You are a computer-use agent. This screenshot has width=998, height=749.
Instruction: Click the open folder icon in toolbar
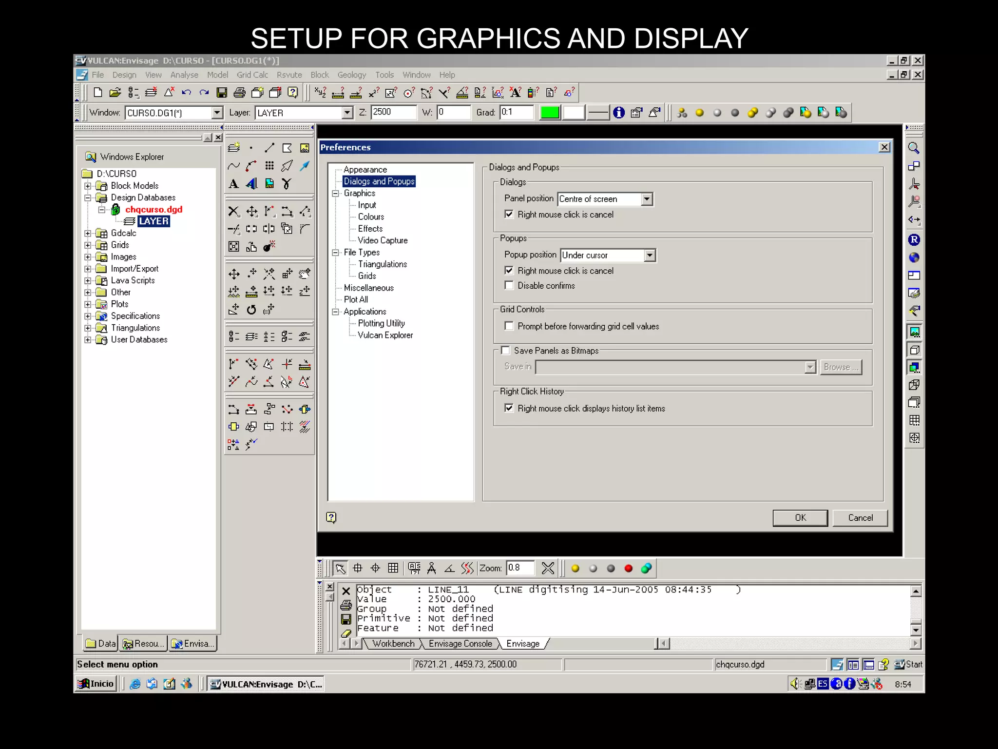[115, 93]
